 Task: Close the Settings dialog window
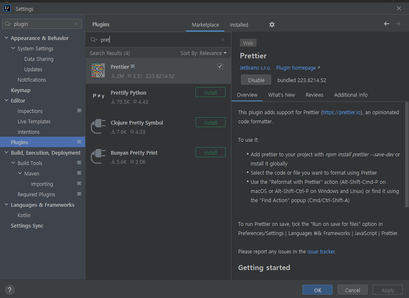coord(399,8)
